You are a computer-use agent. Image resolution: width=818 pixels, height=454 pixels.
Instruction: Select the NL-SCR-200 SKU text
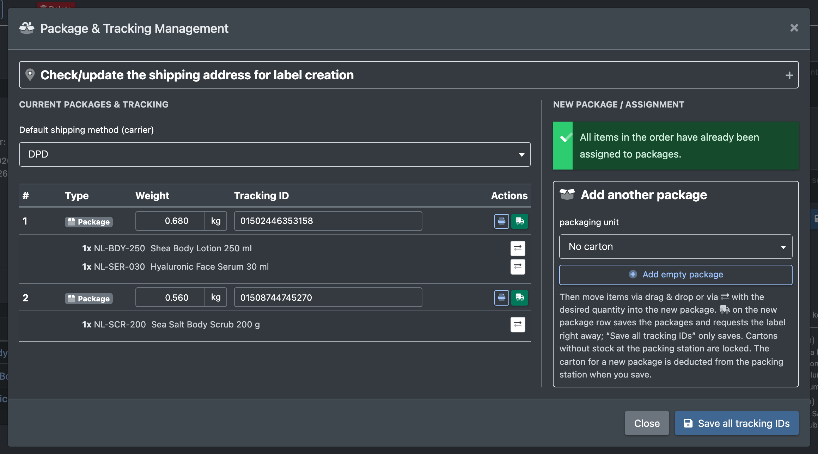(x=120, y=325)
